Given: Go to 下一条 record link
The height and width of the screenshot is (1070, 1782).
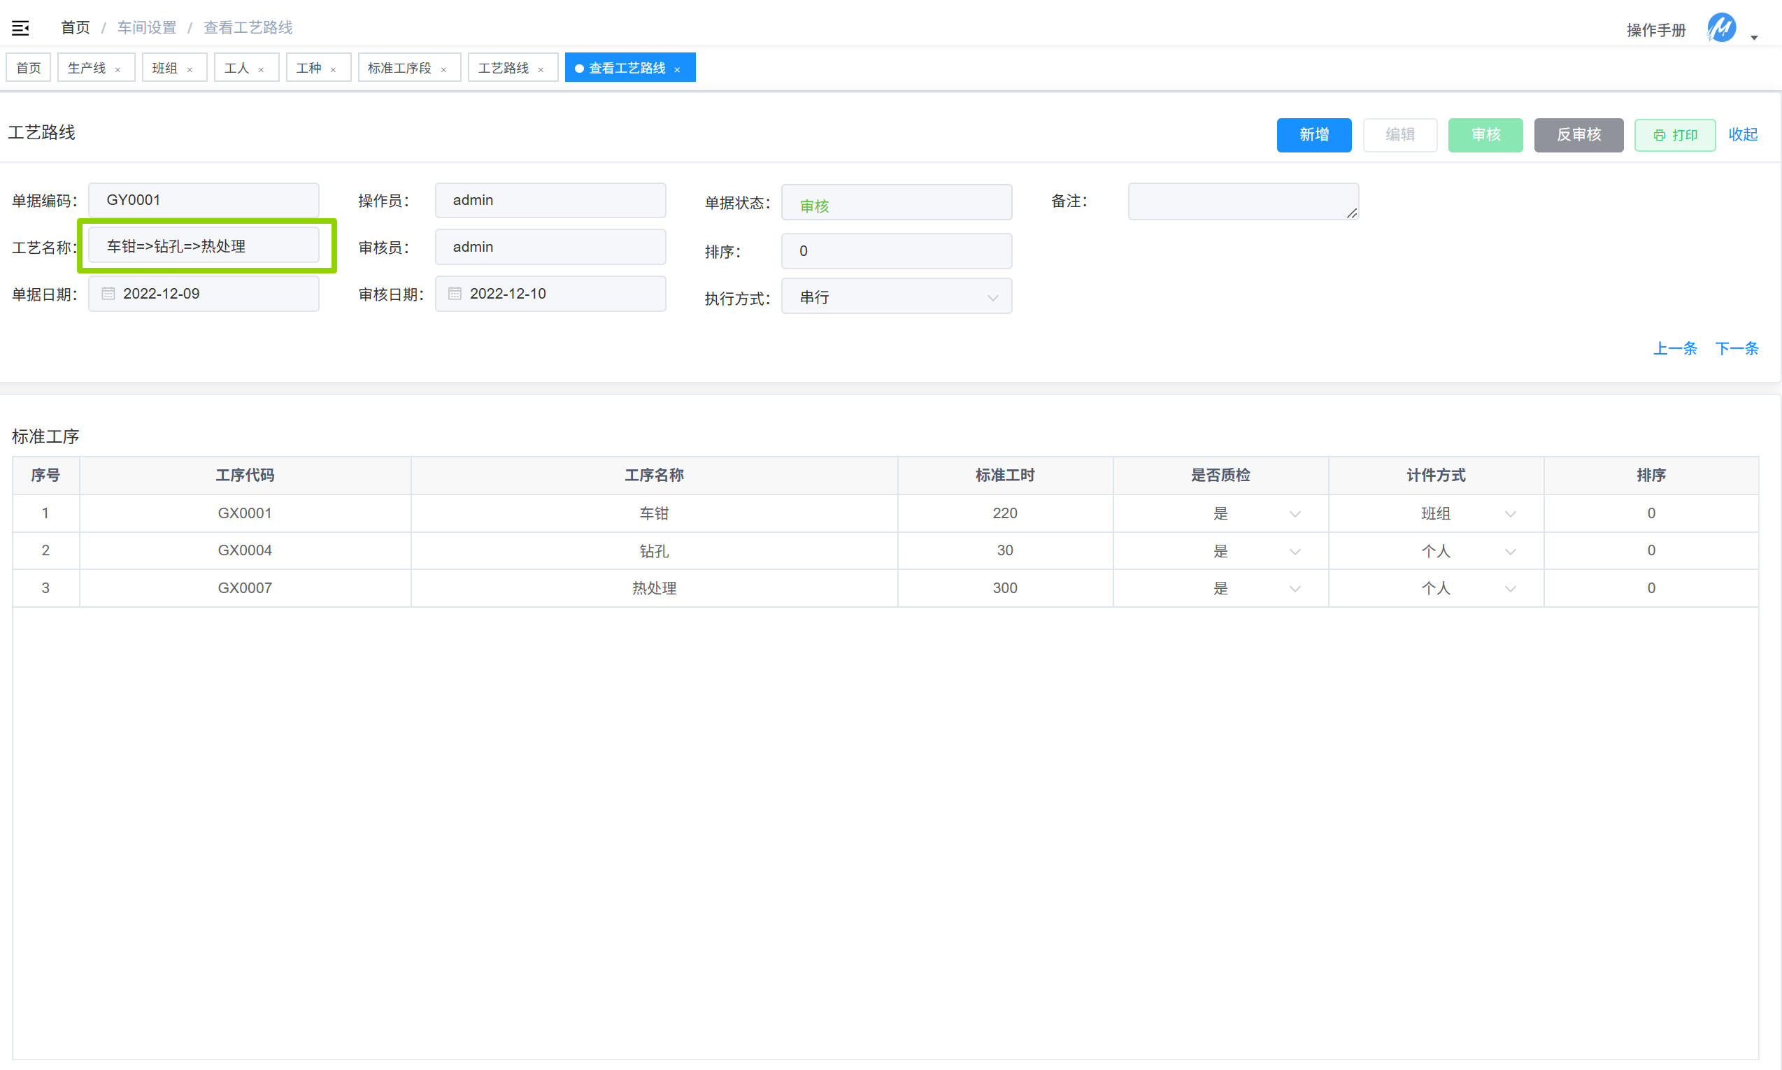Looking at the screenshot, I should pyautogui.click(x=1737, y=349).
